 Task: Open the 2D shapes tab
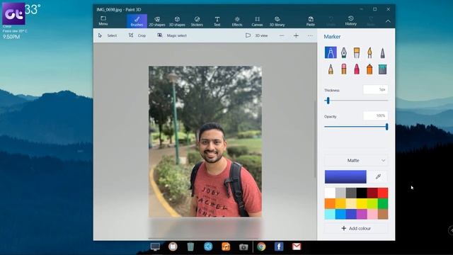coord(157,21)
